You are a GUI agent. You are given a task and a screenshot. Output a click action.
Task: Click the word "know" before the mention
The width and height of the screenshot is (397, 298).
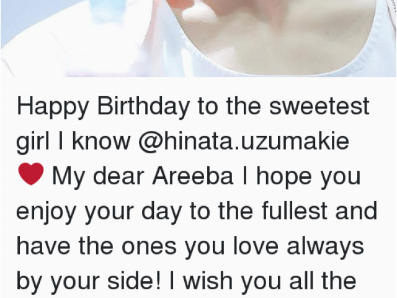tap(101, 141)
